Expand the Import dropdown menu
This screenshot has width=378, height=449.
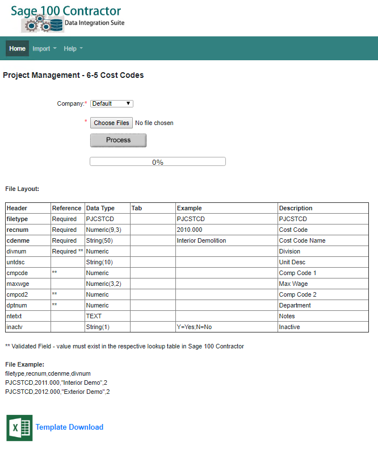pyautogui.click(x=44, y=49)
